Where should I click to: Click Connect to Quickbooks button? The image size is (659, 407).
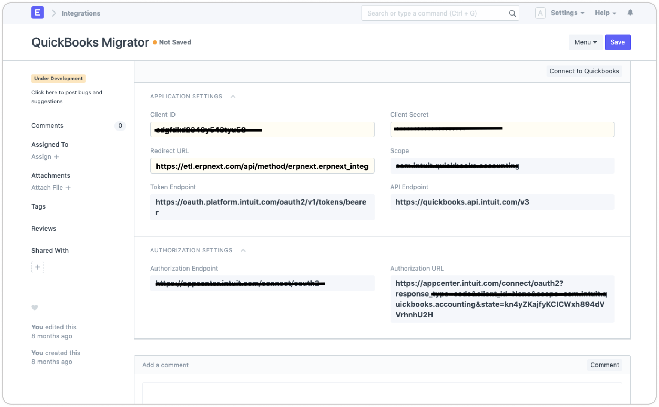click(x=584, y=71)
